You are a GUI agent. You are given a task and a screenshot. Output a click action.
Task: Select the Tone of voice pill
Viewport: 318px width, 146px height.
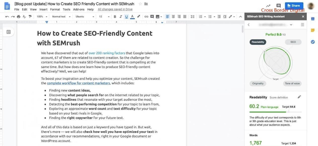[292, 83]
